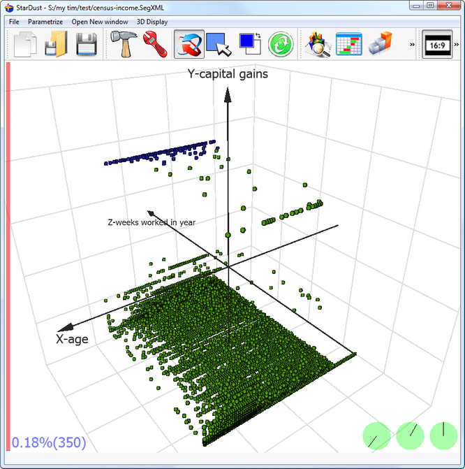This screenshot has height=469, width=465.
Task: Click the new document icon
Action: coord(25,44)
